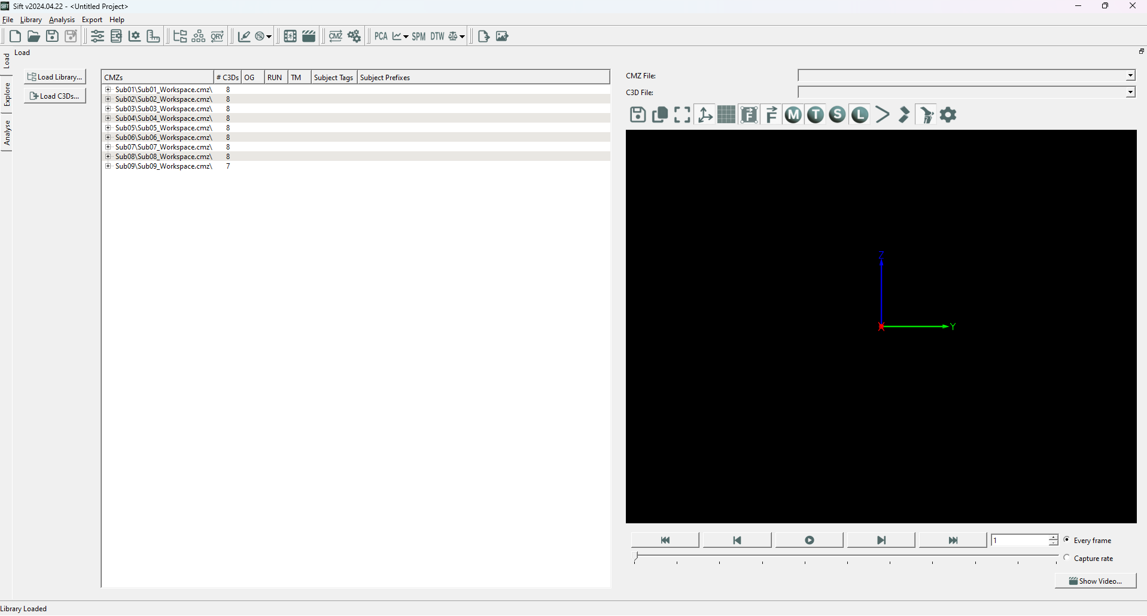Expand the Sub03_Workspace.cmz tree row
The height and width of the screenshot is (616, 1147).
tap(108, 109)
